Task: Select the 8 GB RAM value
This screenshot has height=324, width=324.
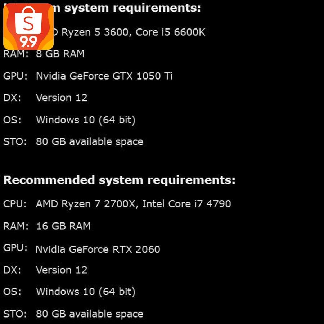Action: click(x=60, y=54)
